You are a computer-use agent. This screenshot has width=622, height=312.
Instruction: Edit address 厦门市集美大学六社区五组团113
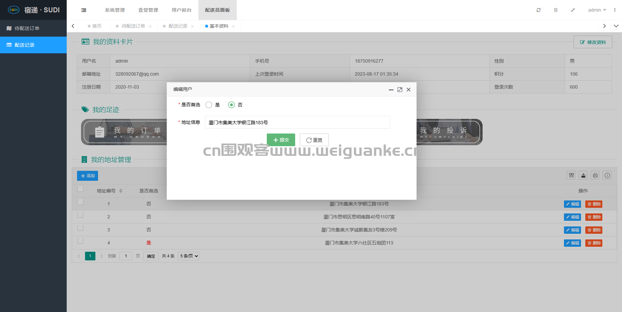point(572,243)
